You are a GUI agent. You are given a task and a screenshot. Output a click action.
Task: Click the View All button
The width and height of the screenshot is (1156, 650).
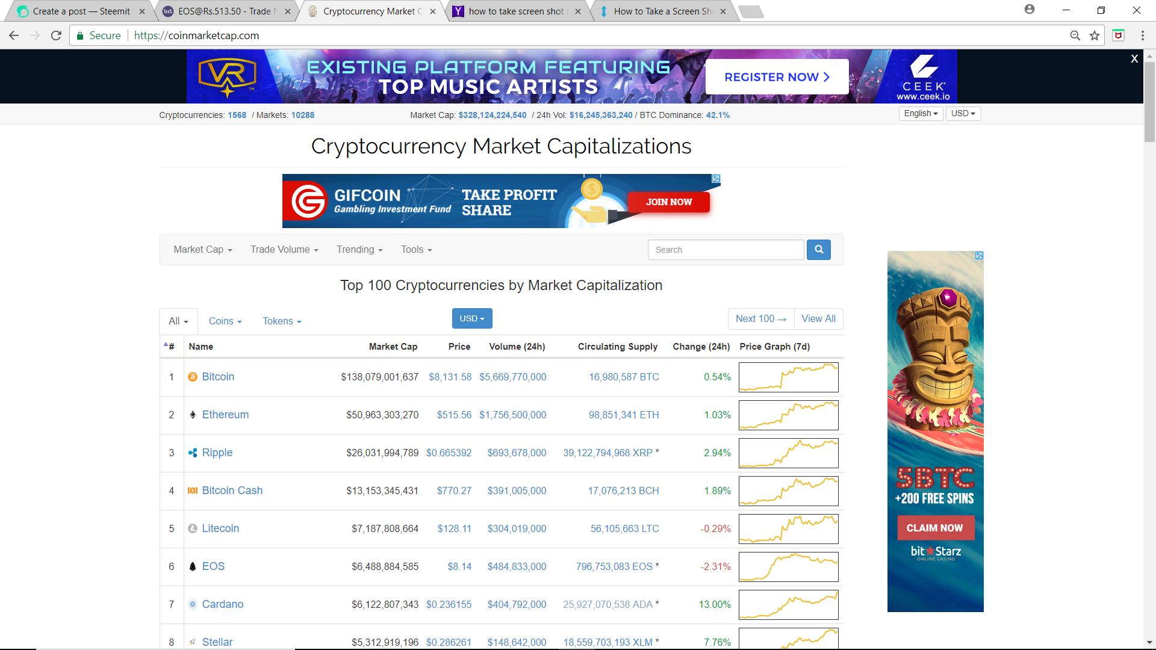(818, 318)
